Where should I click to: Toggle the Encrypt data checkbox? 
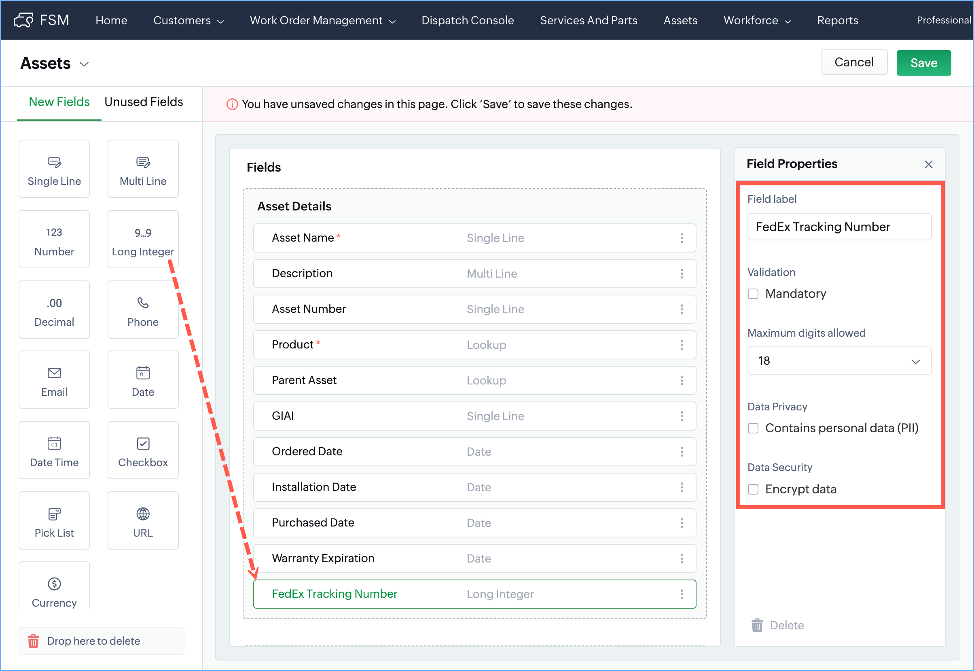753,489
